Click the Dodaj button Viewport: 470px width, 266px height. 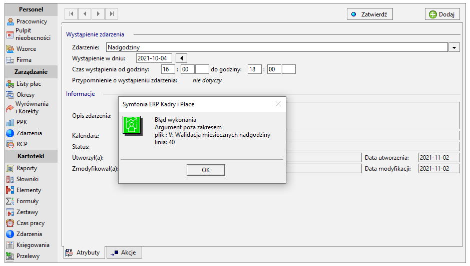pos(442,14)
